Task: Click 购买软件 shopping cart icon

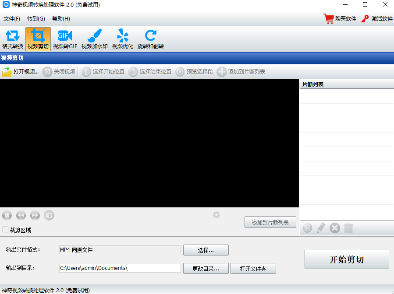Action: point(329,18)
